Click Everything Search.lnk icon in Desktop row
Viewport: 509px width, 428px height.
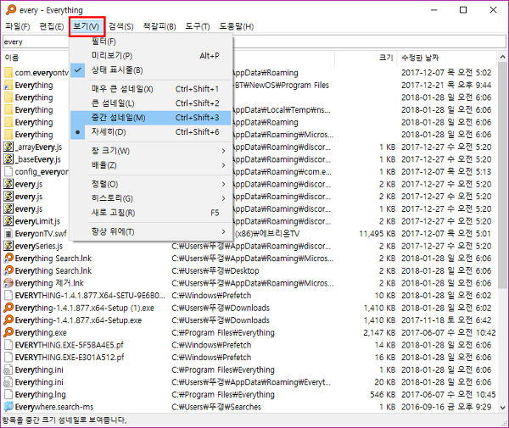click(x=8, y=270)
